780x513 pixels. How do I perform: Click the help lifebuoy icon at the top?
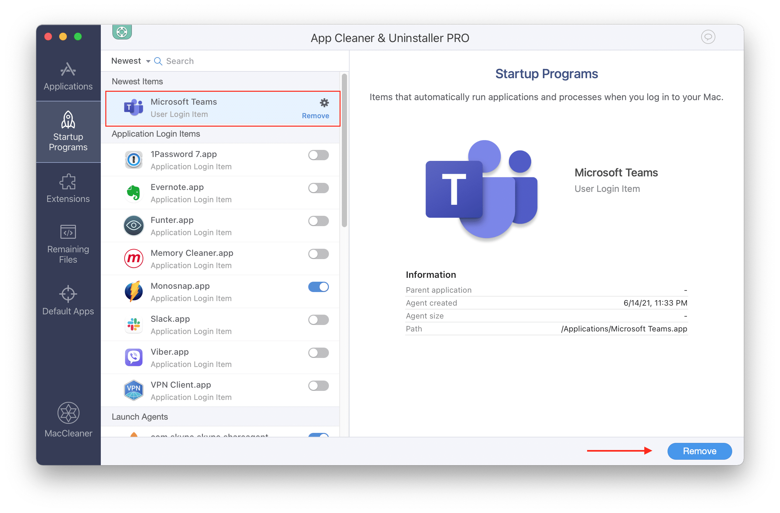tap(122, 32)
